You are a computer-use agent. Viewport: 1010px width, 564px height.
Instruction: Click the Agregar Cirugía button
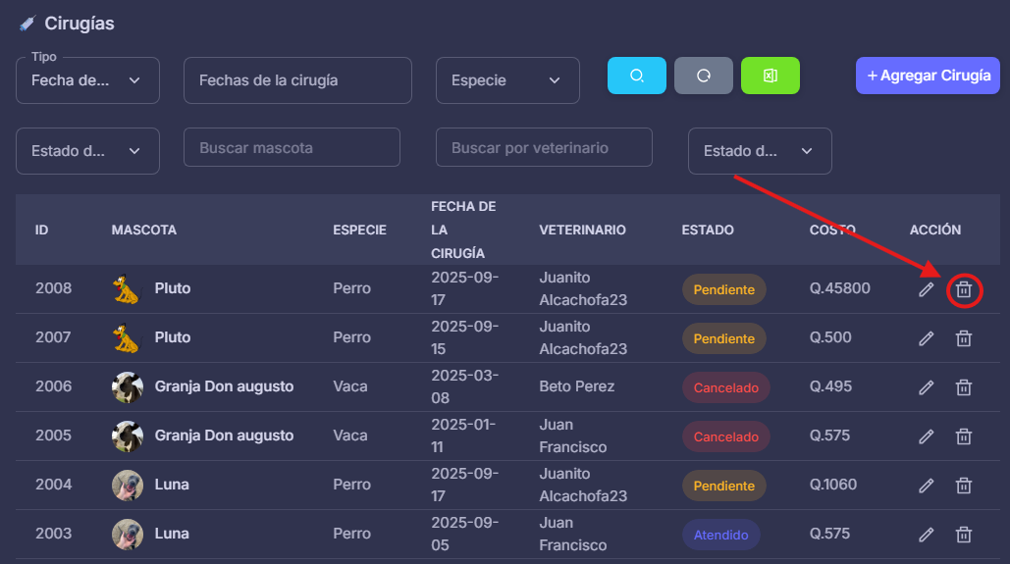coord(928,76)
